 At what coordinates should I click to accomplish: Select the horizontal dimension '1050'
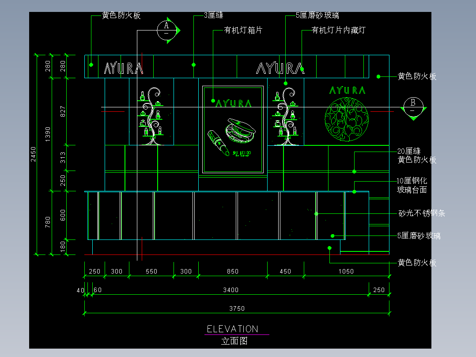tap(346, 271)
